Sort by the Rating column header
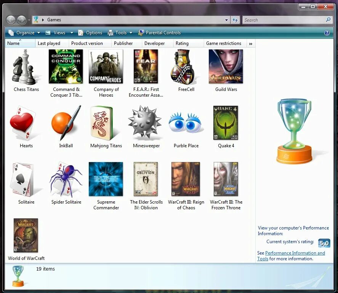This screenshot has height=293, width=338. click(188, 43)
